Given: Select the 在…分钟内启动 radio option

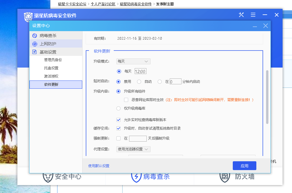Looking at the screenshot, I should pyautogui.click(x=160, y=82).
